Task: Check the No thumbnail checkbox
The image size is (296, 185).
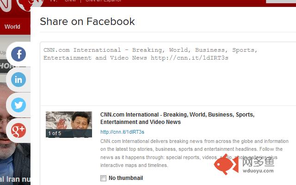Action: pyautogui.click(x=103, y=178)
